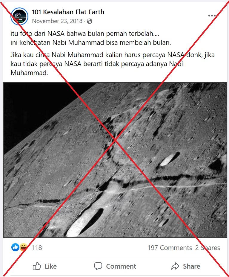Viewport: 229px width, 277px height.
Task: Show the 2 Shares list
Action: [208, 248]
